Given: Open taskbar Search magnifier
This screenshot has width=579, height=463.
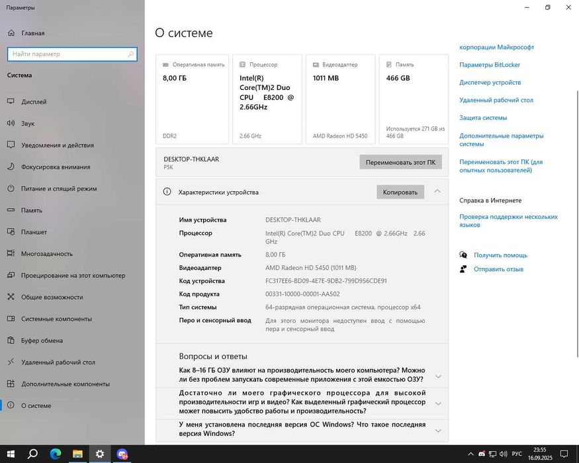Looking at the screenshot, I should (x=32, y=454).
